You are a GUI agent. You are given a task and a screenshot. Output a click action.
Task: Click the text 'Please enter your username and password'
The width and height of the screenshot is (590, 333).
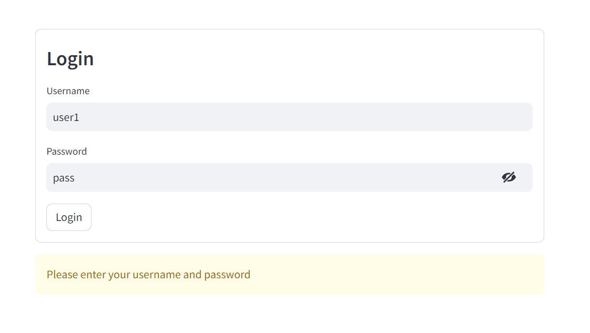tap(148, 275)
